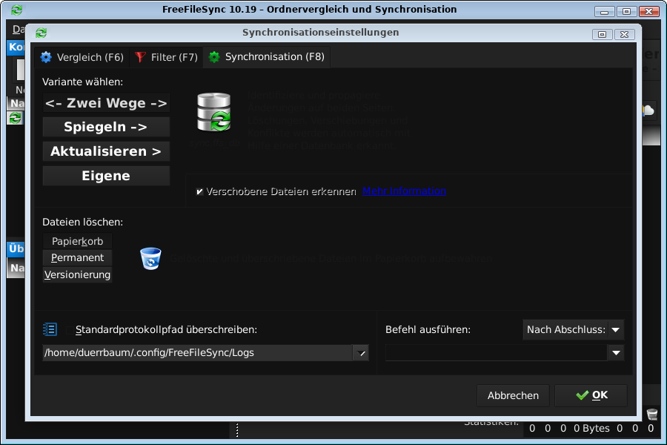Switch to the Filter (F7) tab
The height and width of the screenshot is (445, 667).
tap(166, 57)
